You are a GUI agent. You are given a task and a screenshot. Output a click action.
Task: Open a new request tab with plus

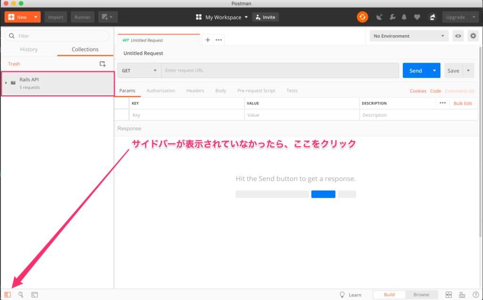tap(208, 40)
